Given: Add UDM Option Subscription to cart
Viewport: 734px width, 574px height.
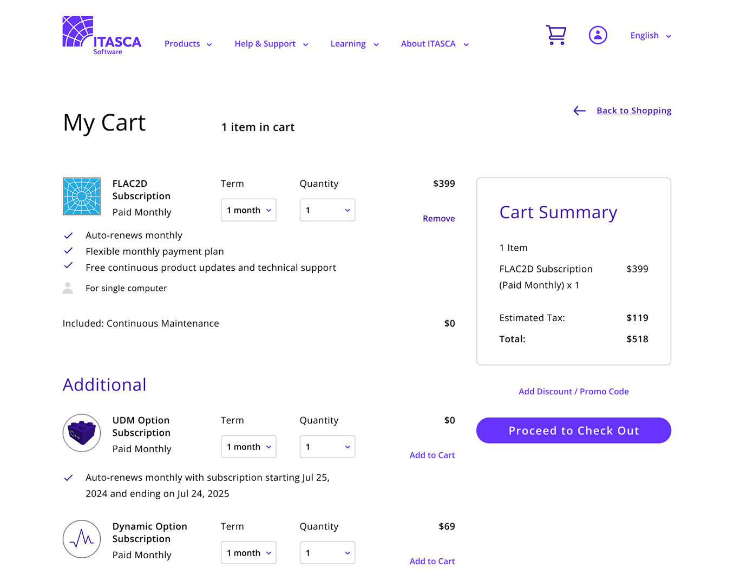Looking at the screenshot, I should [x=432, y=455].
